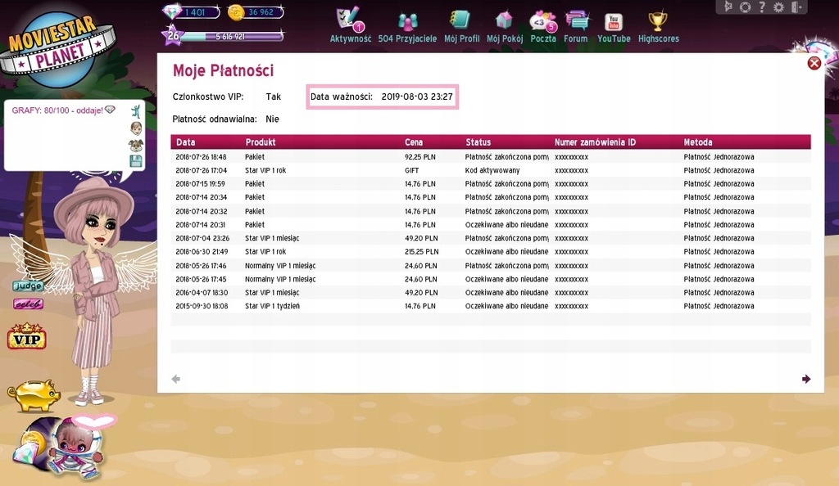
Task: Go to next page of payments
Action: coord(806,379)
